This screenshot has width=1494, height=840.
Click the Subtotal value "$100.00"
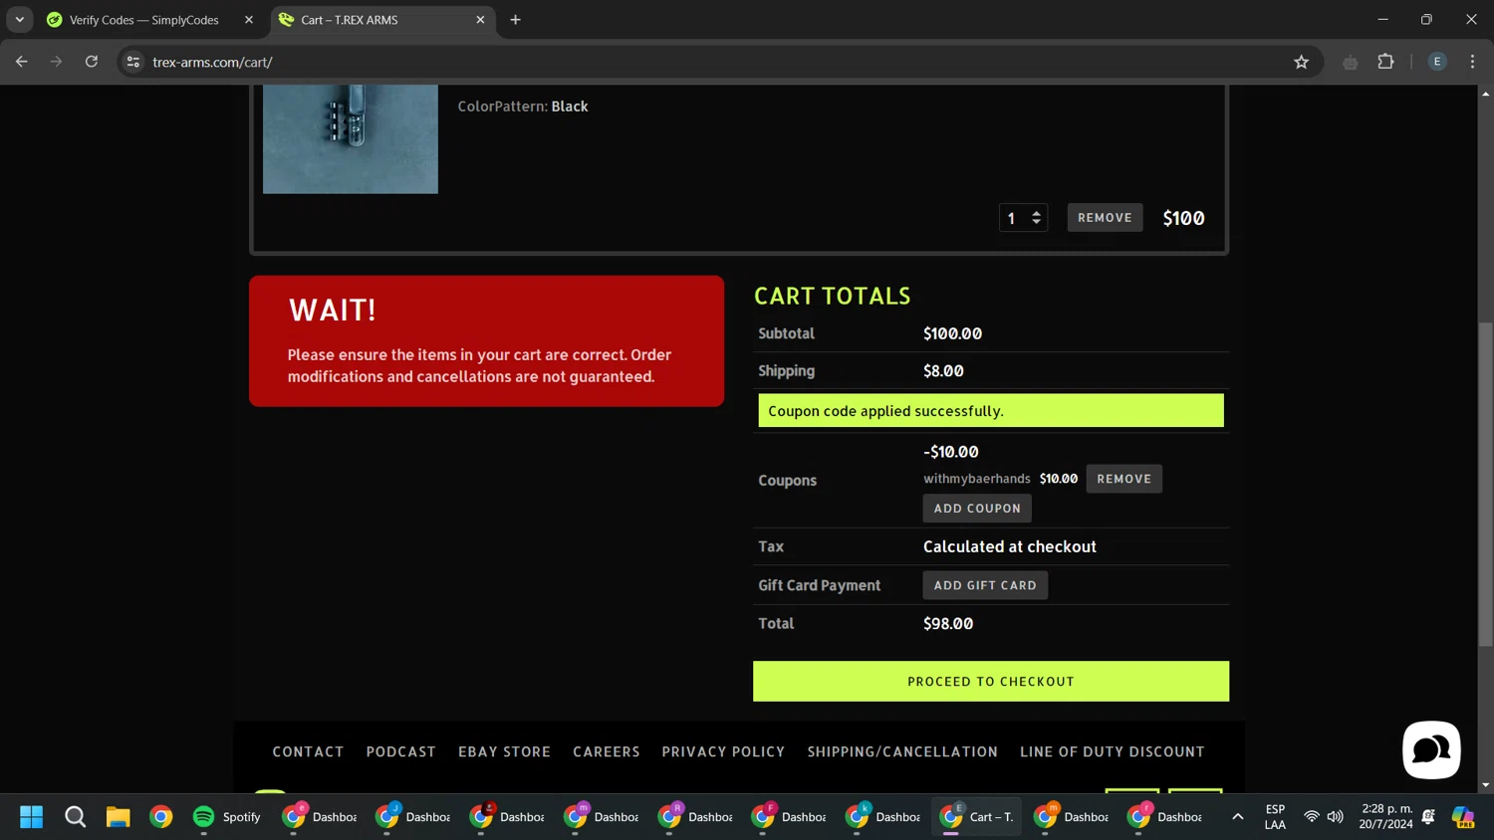(952, 333)
